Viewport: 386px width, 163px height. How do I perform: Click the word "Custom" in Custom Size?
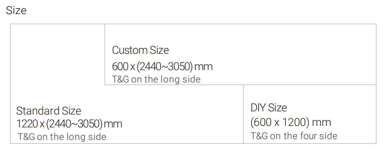[x=130, y=50]
